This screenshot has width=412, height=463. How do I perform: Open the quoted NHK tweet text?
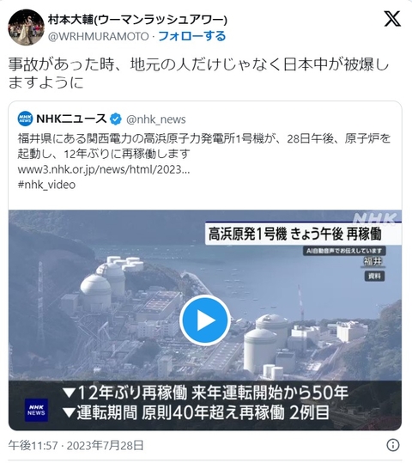coord(204,146)
